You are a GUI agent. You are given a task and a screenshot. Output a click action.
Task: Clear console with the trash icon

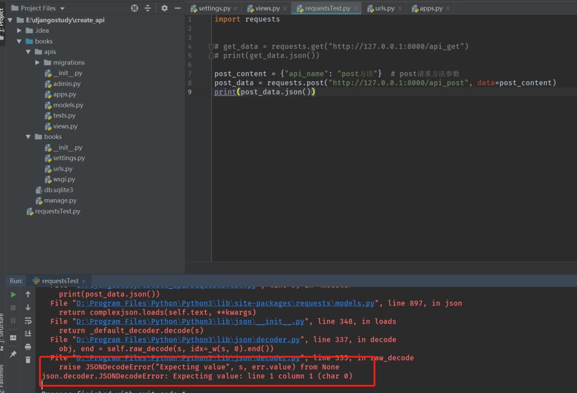coord(28,359)
